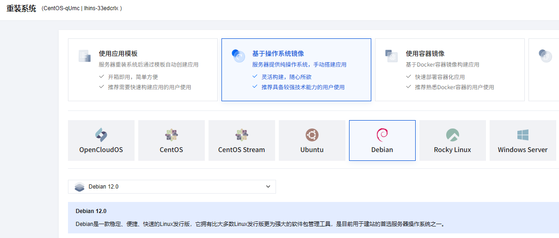Choose the Ubuntu operating system tile
This screenshot has height=238, width=559.
tap(312, 140)
